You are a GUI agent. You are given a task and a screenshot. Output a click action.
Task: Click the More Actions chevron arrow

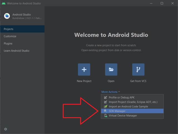pyautogui.click(x=119, y=92)
